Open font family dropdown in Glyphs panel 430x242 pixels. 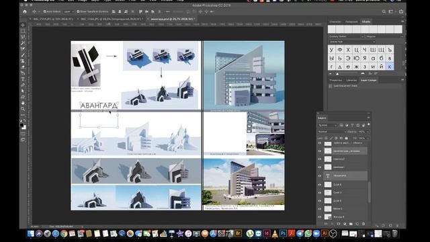coord(347,36)
